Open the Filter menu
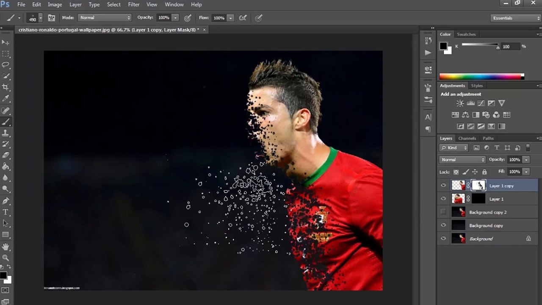 (x=134, y=4)
